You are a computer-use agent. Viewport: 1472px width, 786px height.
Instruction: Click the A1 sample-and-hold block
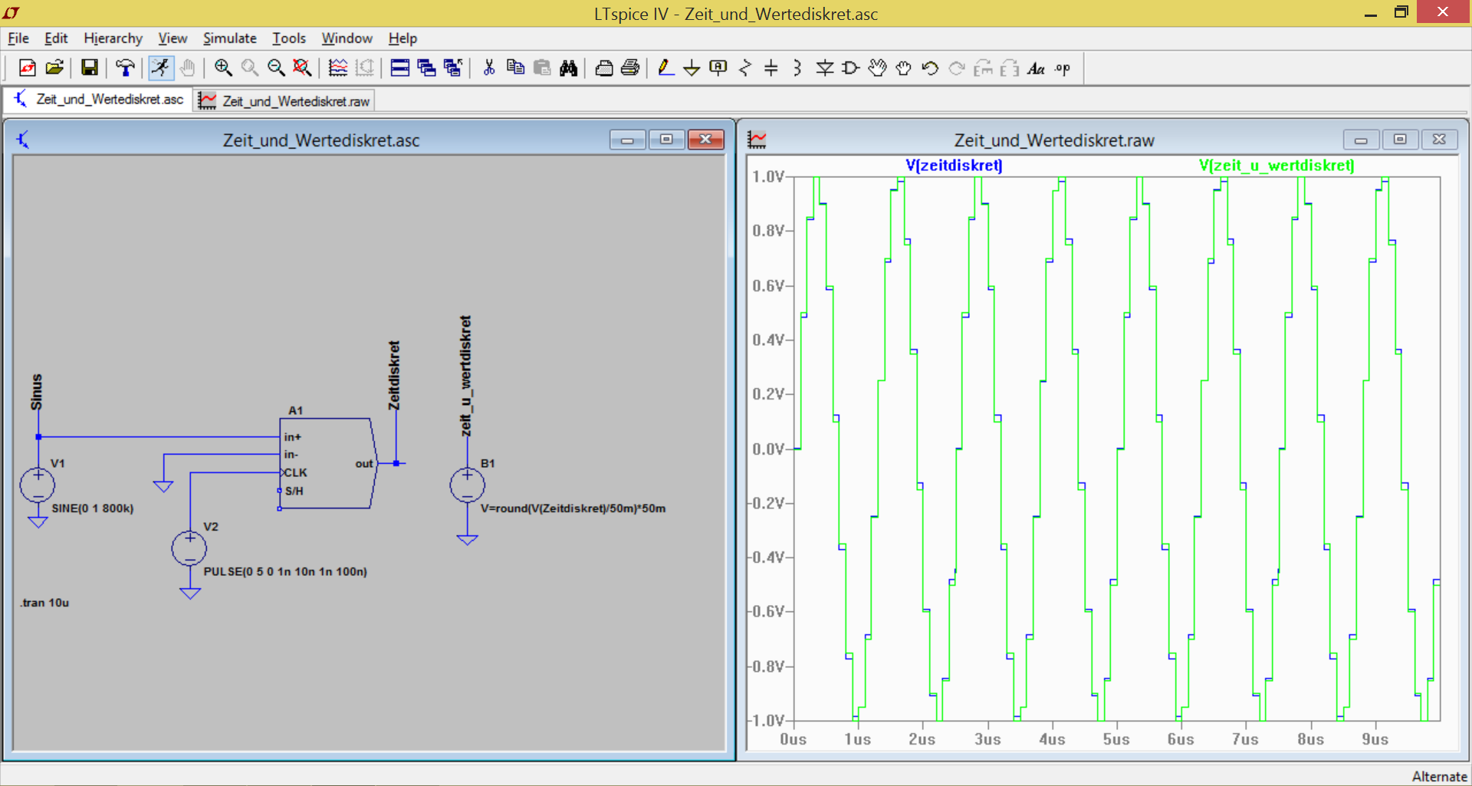(328, 463)
